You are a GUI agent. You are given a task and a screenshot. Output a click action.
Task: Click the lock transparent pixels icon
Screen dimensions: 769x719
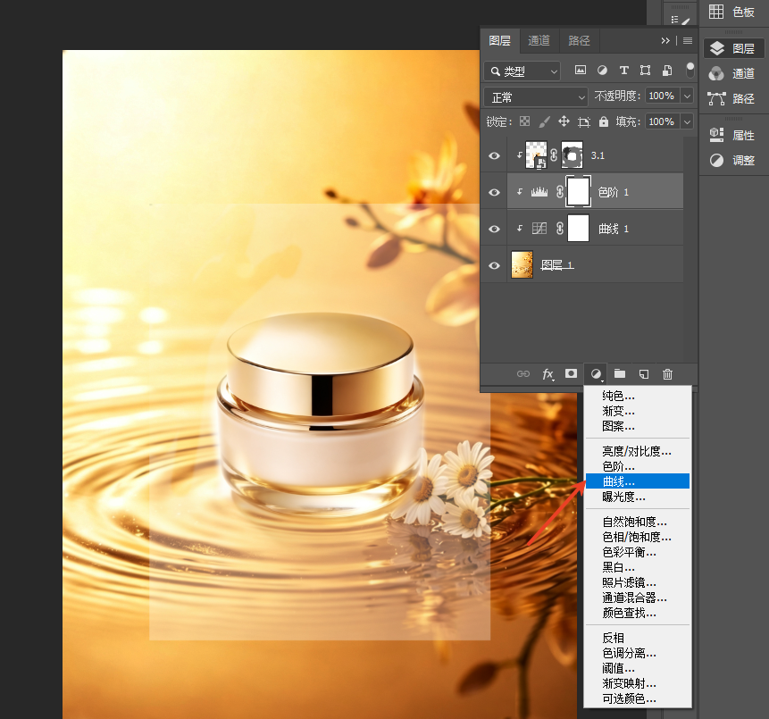coord(525,121)
